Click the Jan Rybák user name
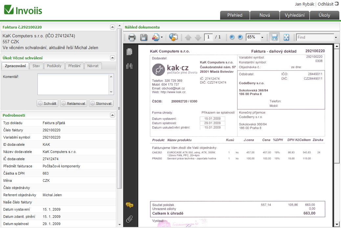The height and width of the screenshot is (228, 341). coord(305,4)
